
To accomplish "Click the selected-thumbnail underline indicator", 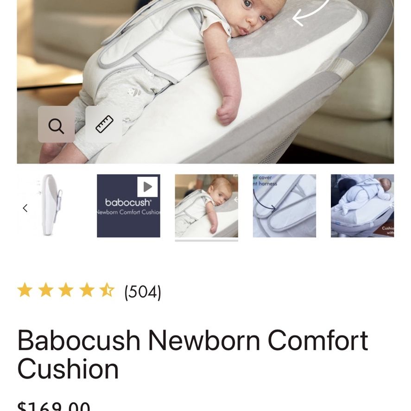I will [x=207, y=240].
